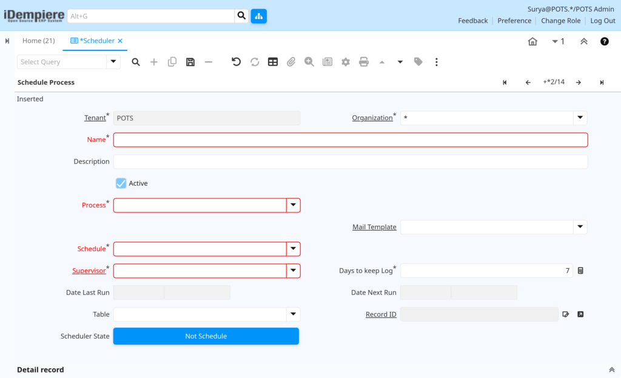
Task: Click Record ID edit pencil icon
Action: [x=566, y=314]
